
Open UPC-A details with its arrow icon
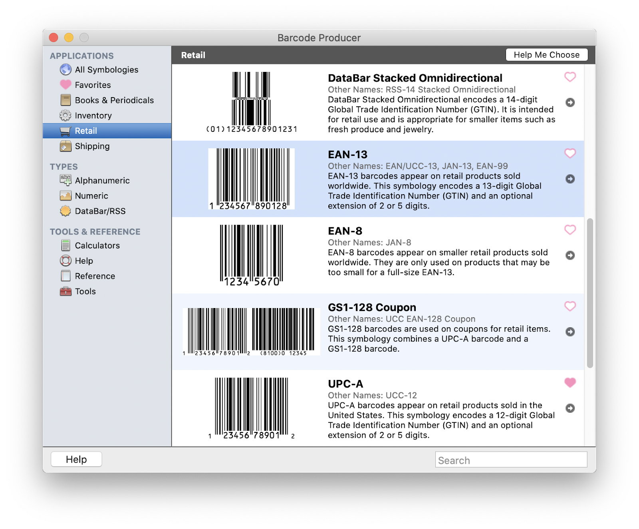(x=570, y=408)
